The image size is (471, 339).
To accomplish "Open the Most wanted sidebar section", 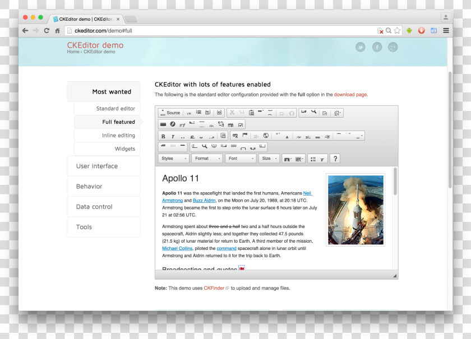I will (x=104, y=91).
